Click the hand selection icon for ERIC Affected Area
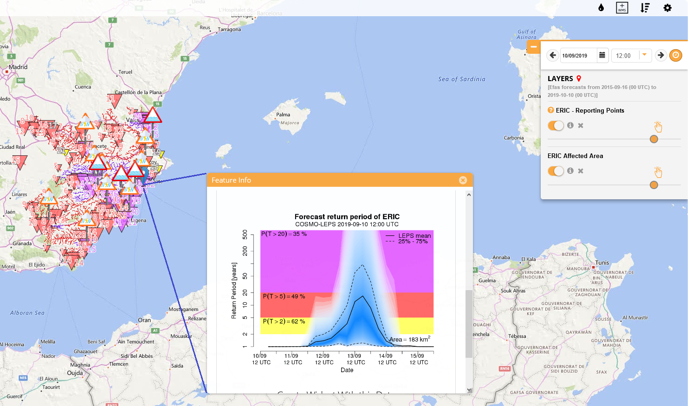Screen dimensions: 692x406 pyautogui.click(x=658, y=172)
